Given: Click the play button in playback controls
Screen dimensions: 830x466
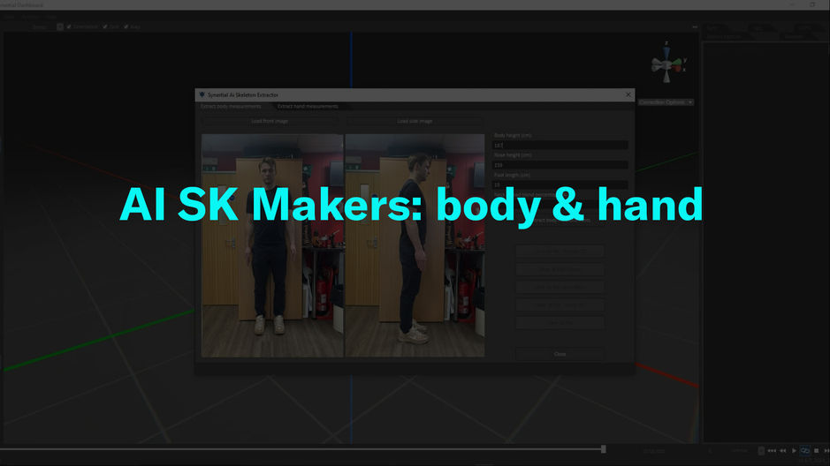Looking at the screenshot, I should 794,451.
